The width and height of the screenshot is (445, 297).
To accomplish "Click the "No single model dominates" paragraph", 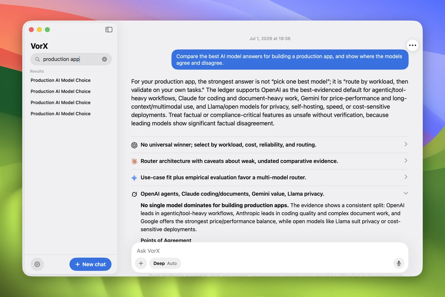I will tap(273, 217).
